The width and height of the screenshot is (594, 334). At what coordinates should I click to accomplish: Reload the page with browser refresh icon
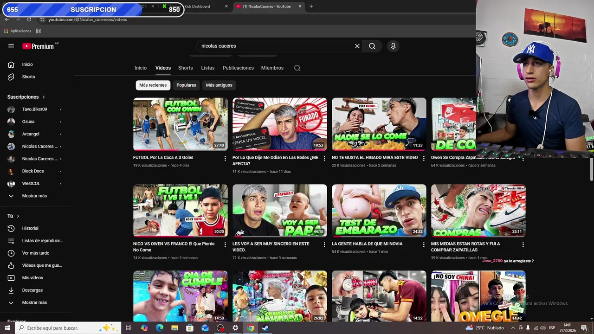pyautogui.click(x=29, y=19)
